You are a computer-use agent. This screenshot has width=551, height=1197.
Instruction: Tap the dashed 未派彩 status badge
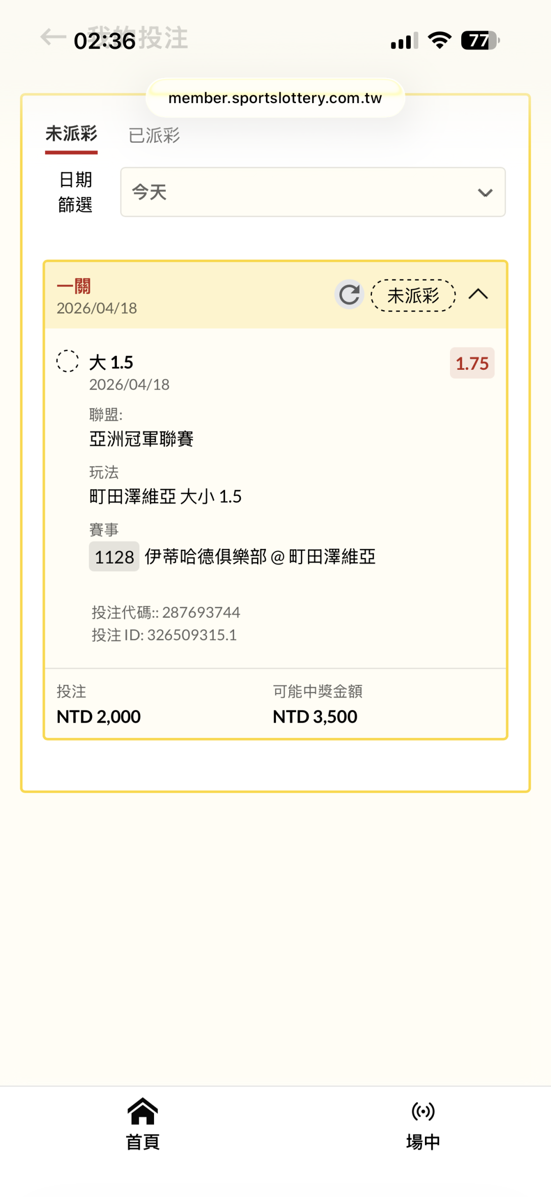coord(413,295)
